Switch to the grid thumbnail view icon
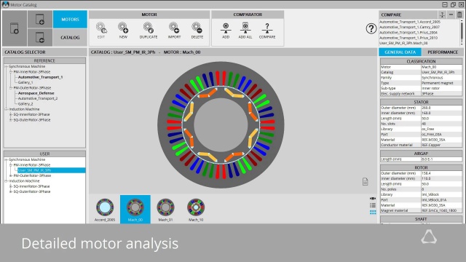466x262 pixels. pyautogui.click(x=373, y=212)
